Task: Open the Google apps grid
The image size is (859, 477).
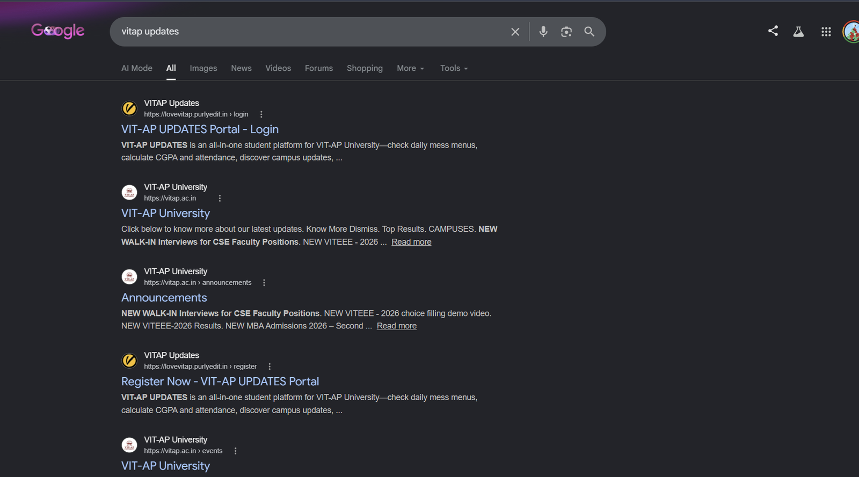Action: [x=826, y=32]
